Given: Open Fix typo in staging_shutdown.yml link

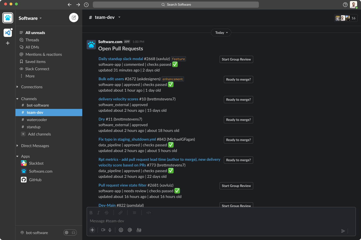Looking at the screenshot, I should pos(127,139).
